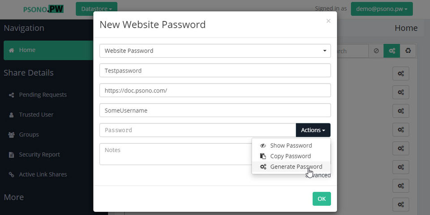Expand the Actions dropdown button

(x=313, y=130)
